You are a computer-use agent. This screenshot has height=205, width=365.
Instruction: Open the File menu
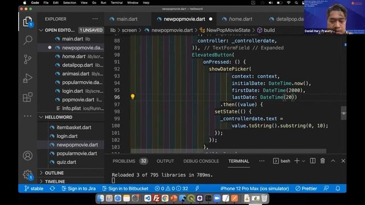46,3
